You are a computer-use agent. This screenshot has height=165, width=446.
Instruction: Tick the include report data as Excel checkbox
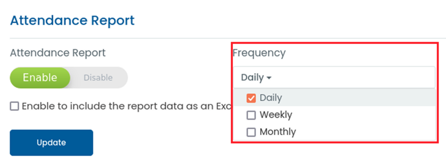pos(14,106)
